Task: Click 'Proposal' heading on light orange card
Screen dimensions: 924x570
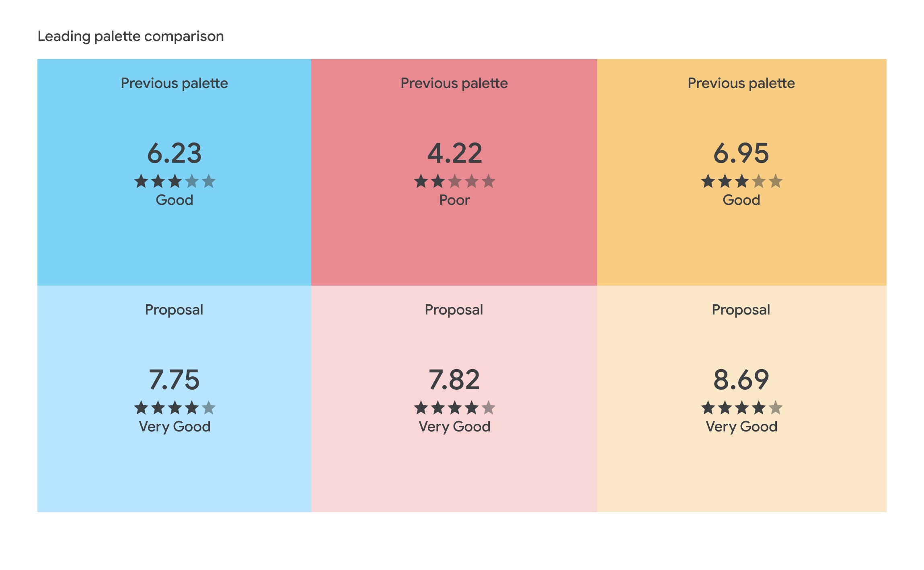Action: [x=741, y=310]
